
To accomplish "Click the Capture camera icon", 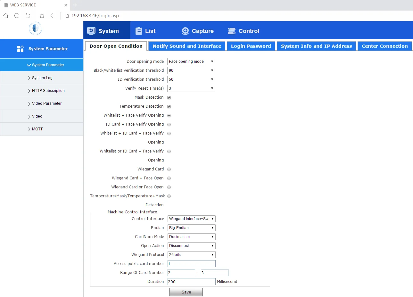I will (x=185, y=31).
